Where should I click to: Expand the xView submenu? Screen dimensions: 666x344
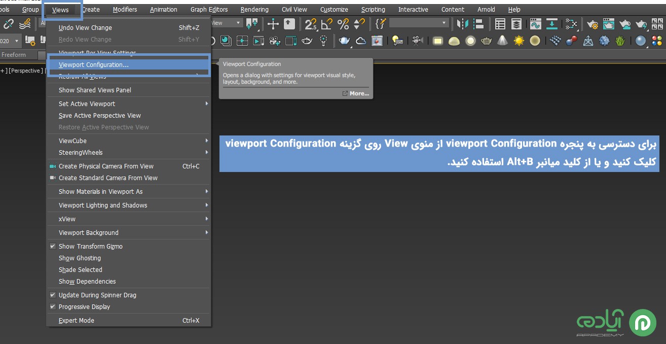pos(129,219)
